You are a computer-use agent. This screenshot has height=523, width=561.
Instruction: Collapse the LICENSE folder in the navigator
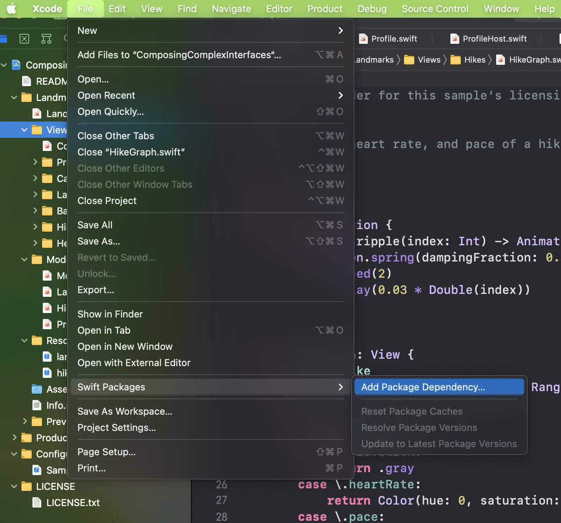[x=14, y=487]
